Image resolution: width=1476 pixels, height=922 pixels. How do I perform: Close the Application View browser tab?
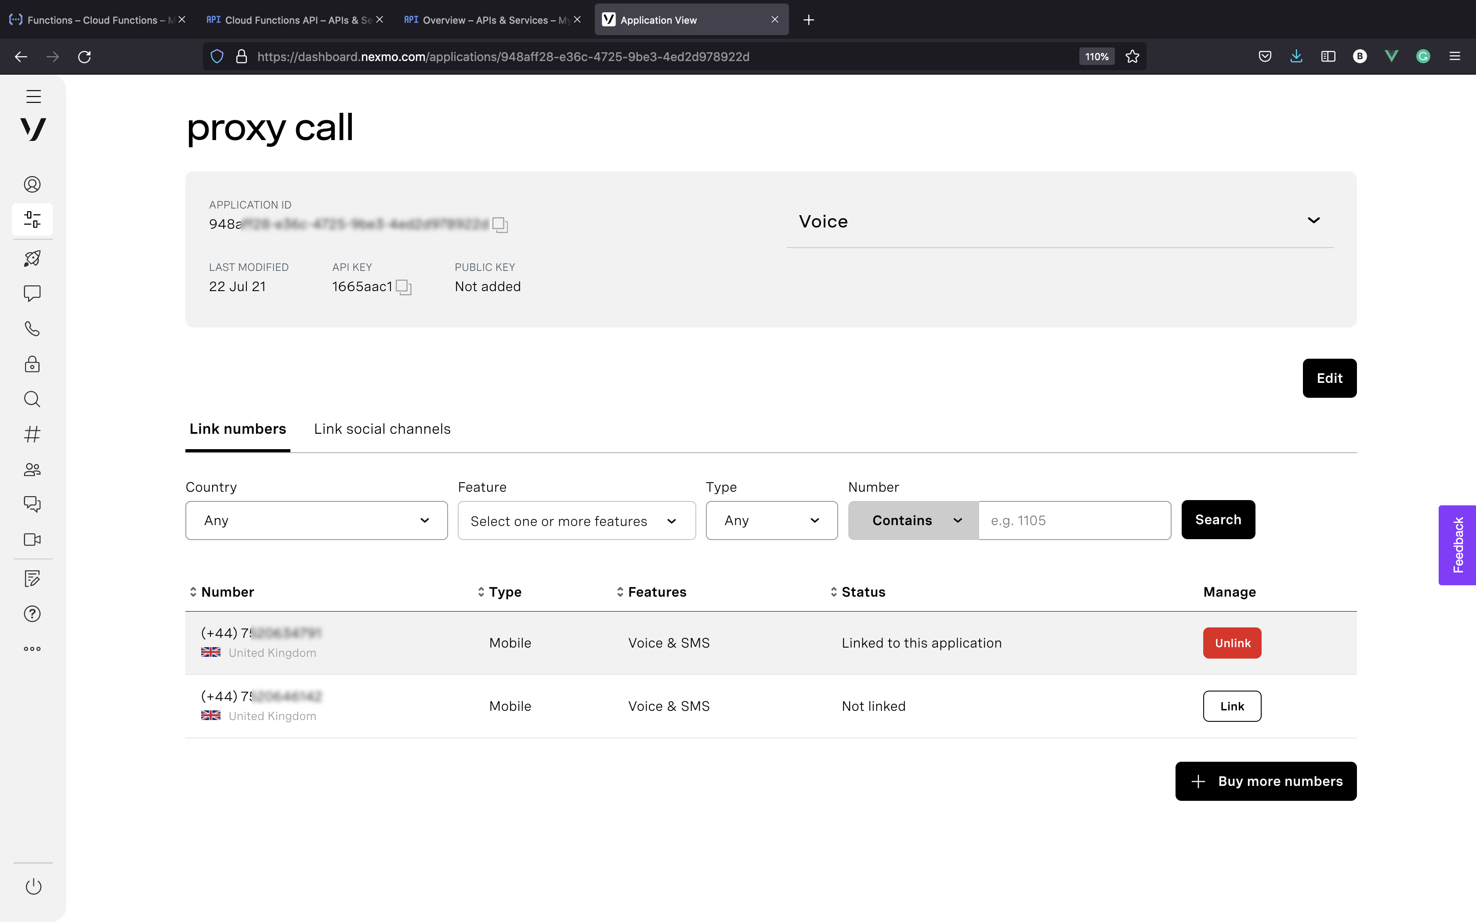point(774,19)
